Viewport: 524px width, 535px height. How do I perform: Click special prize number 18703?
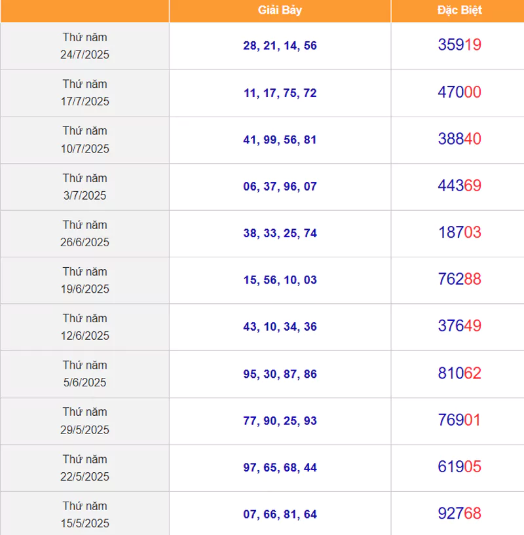click(459, 232)
